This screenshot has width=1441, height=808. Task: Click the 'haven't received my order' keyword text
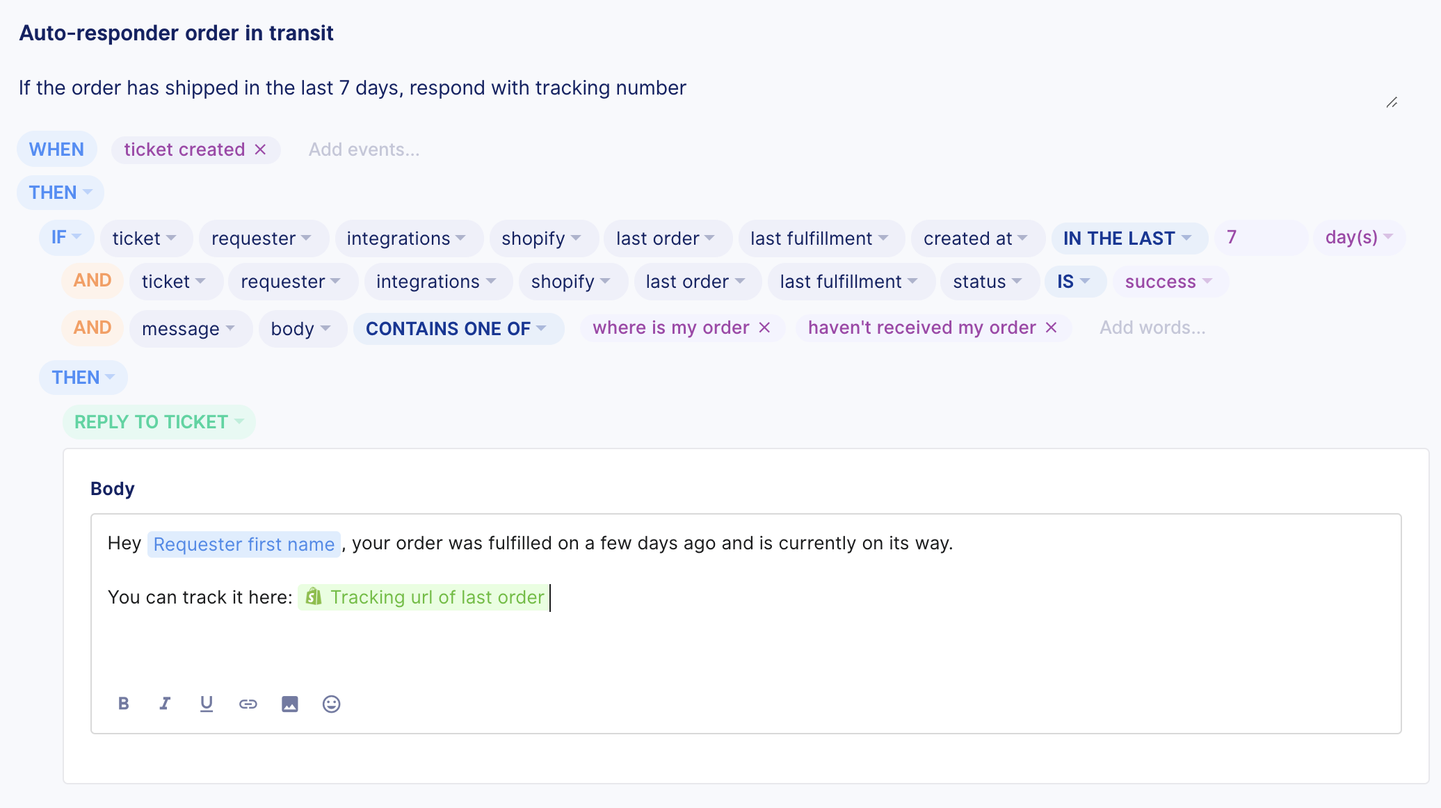coord(922,328)
